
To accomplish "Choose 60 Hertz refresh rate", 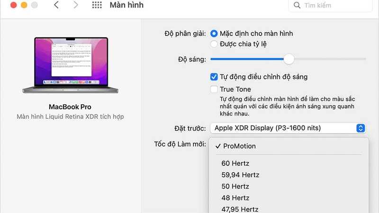I will 289,163.
